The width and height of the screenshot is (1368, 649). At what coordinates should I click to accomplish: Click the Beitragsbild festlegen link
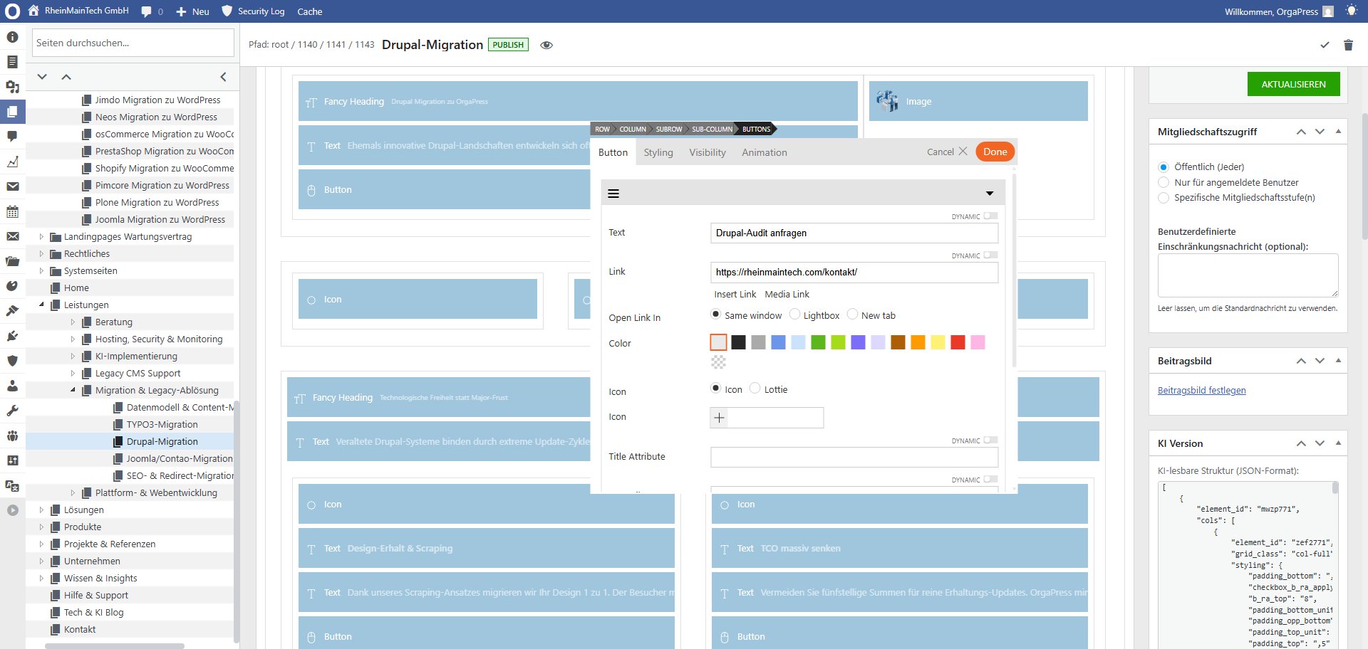[x=1201, y=391]
